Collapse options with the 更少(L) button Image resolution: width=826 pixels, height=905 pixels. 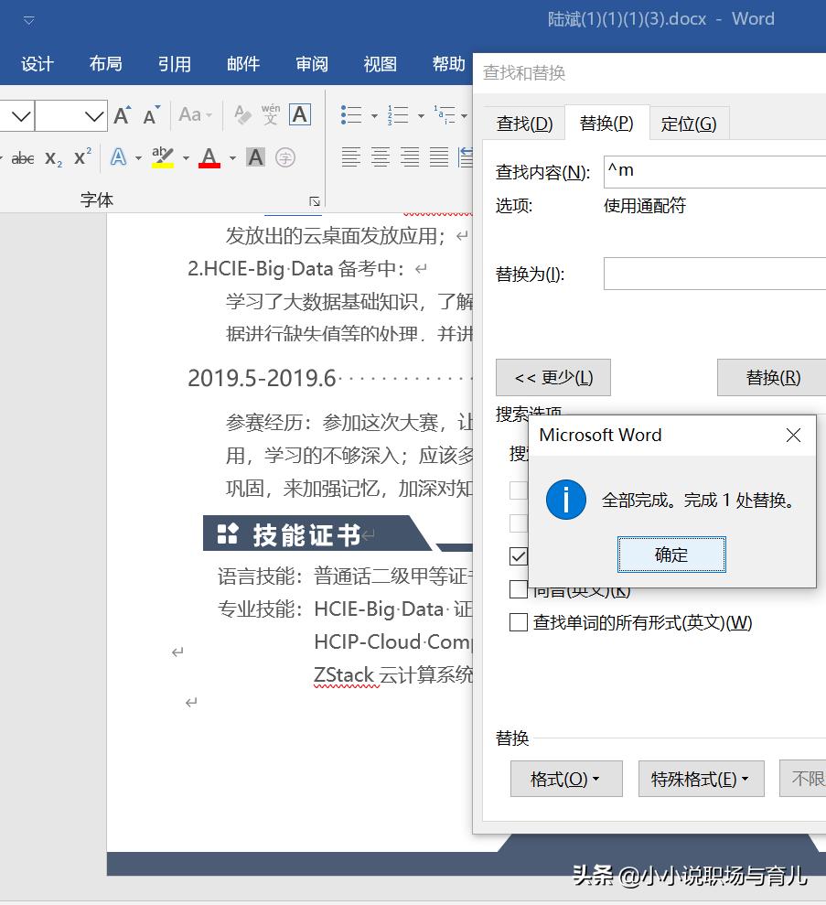[x=552, y=377]
